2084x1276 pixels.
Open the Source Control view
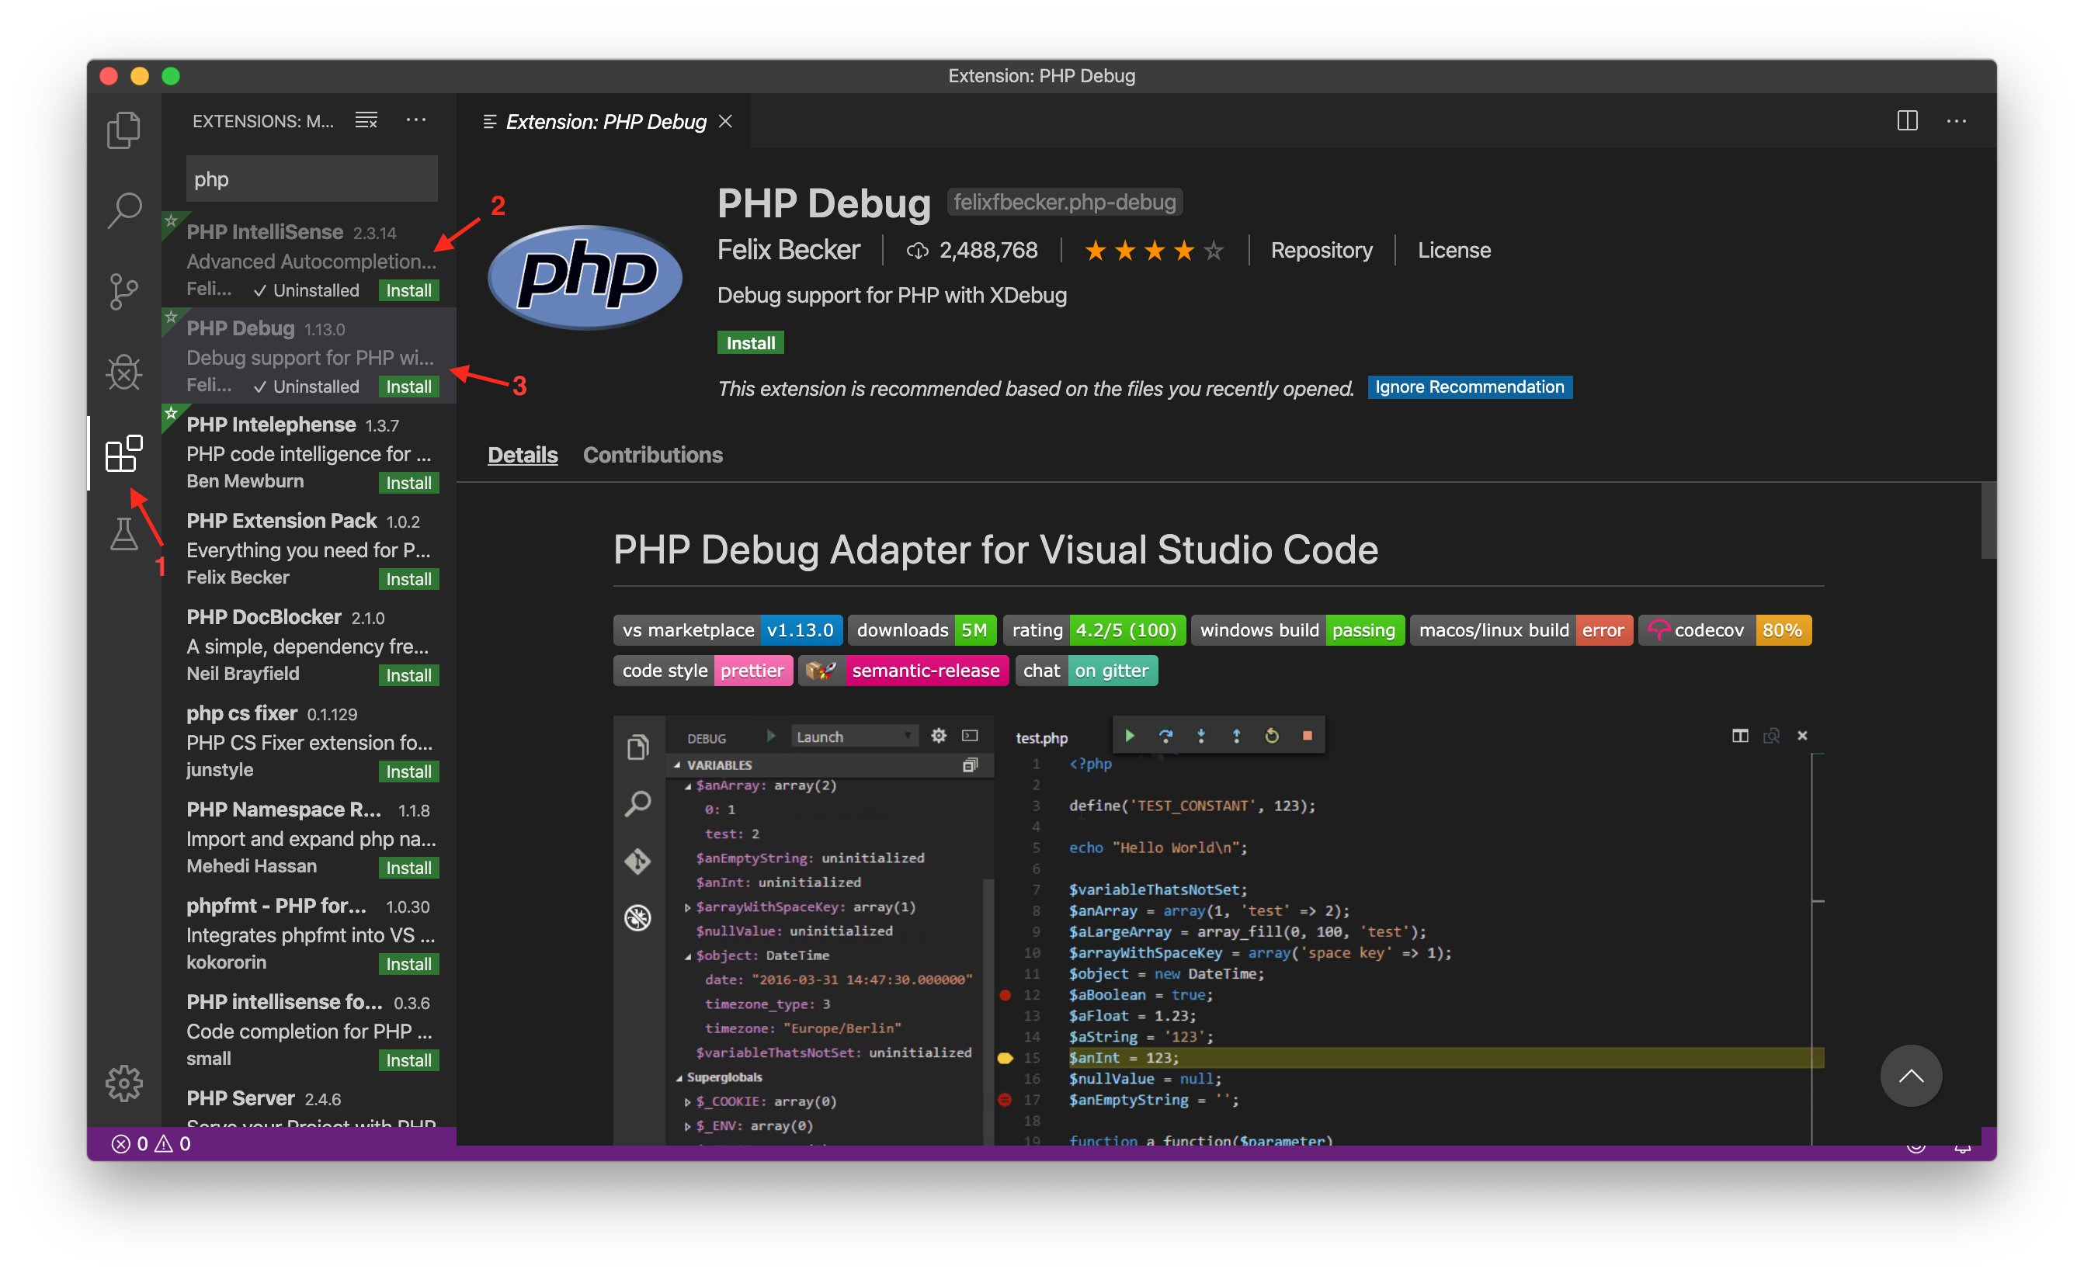(123, 292)
